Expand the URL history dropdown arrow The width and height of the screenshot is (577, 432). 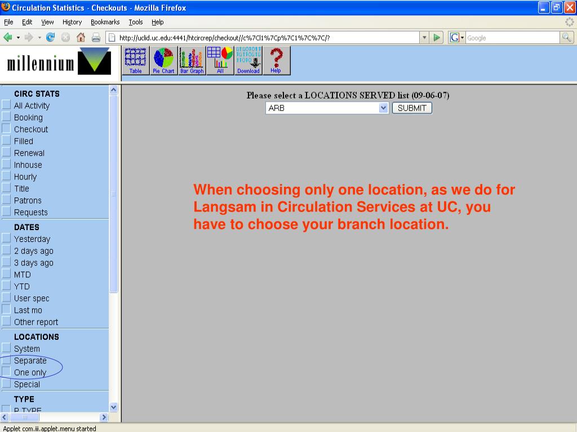coord(424,38)
